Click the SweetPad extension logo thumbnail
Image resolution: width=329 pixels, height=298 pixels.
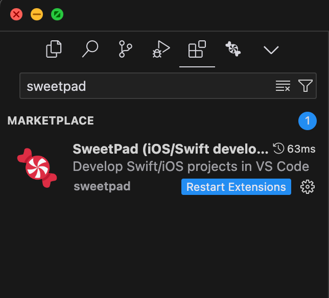click(37, 168)
